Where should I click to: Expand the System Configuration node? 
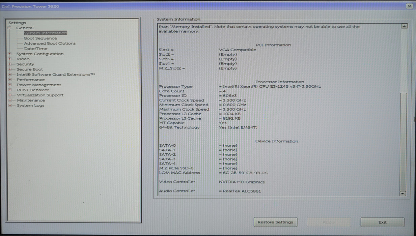pos(10,54)
